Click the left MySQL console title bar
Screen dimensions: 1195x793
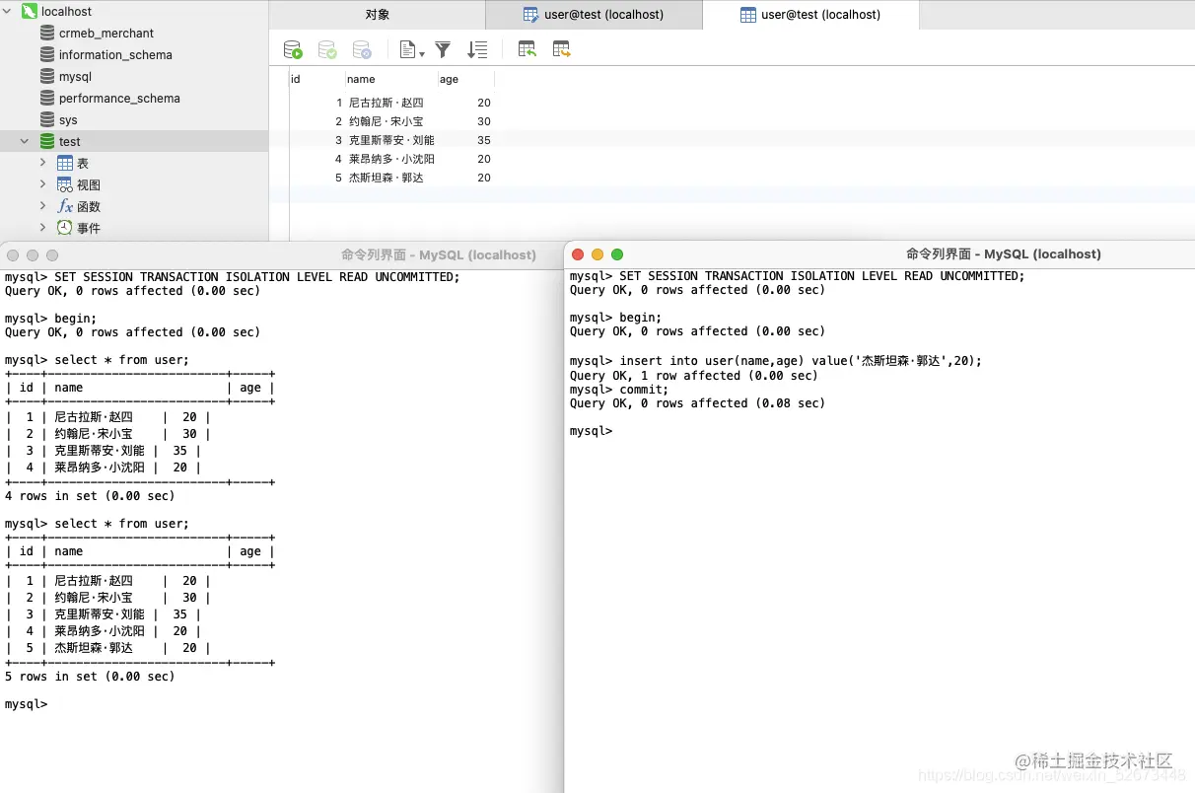pyautogui.click(x=282, y=254)
